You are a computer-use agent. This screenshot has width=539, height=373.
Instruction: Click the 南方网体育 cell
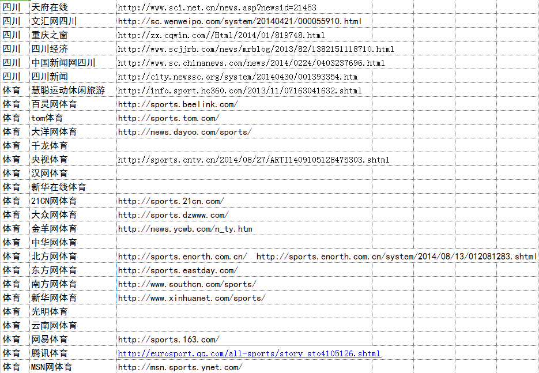73,284
